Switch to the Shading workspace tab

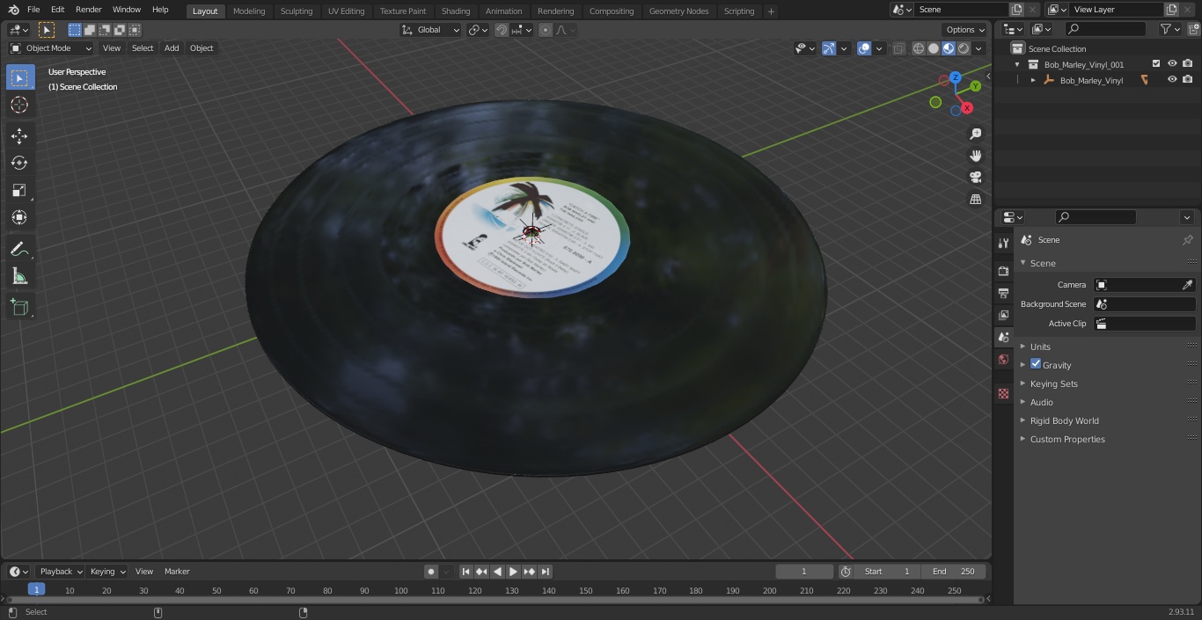[456, 11]
